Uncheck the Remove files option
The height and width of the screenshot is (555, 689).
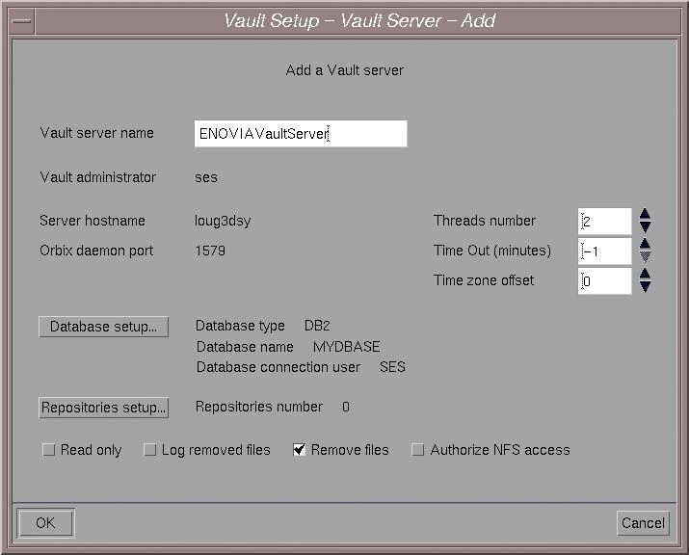[x=300, y=450]
